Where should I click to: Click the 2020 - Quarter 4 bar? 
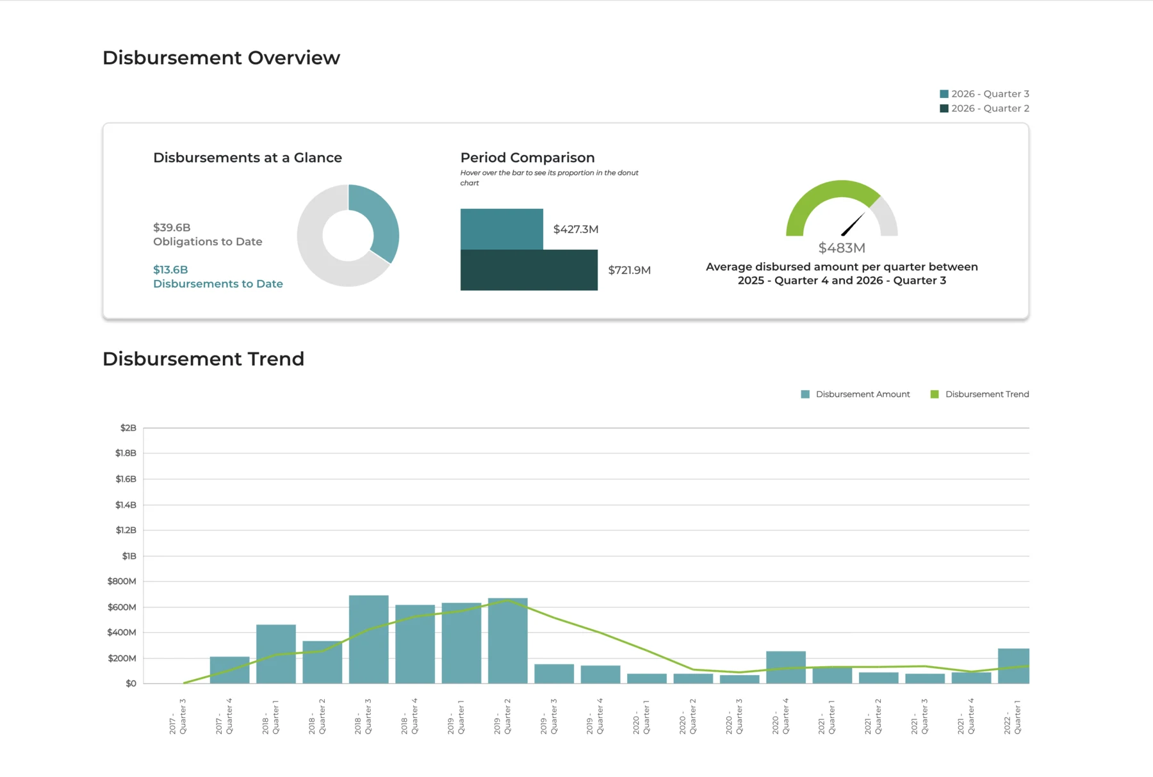(x=786, y=667)
